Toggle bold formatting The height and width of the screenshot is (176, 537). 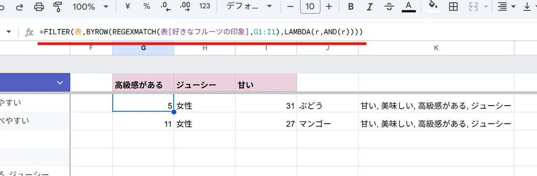click(x=351, y=7)
